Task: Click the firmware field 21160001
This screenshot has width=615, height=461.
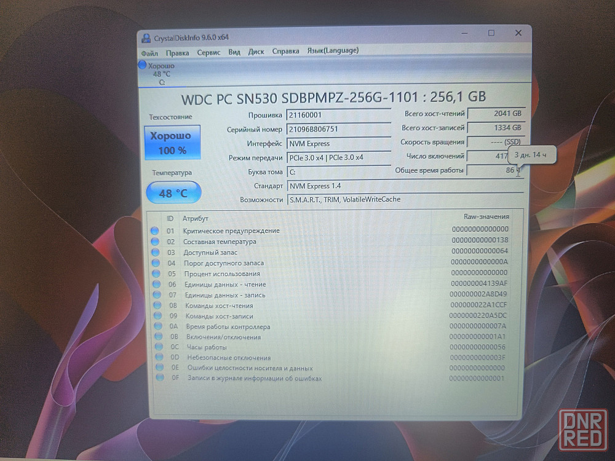Action: point(338,116)
